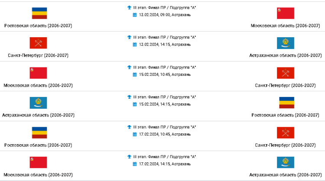Click Saint Petersburg flag in 17.02.2024 10:45 match

(x=286, y=133)
